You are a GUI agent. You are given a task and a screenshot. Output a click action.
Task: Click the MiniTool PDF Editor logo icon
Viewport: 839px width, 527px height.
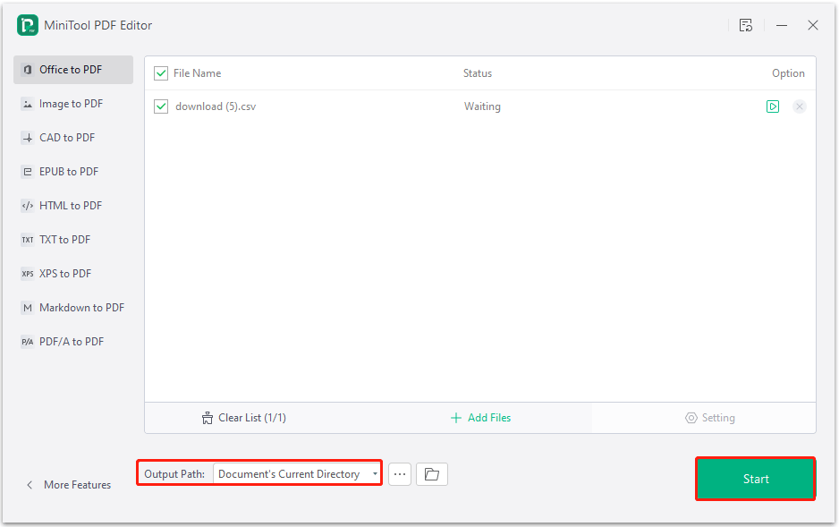pyautogui.click(x=28, y=25)
